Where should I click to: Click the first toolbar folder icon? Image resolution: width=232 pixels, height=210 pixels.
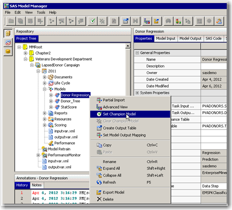point(11,21)
